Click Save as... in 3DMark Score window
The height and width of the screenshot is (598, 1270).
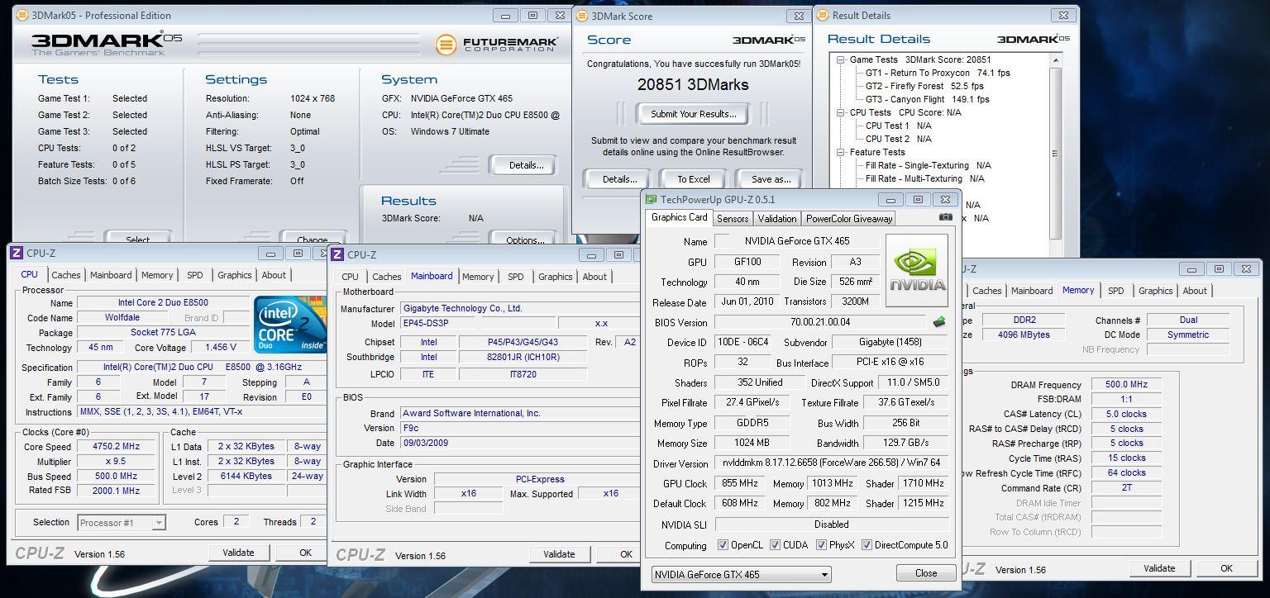[x=771, y=179]
